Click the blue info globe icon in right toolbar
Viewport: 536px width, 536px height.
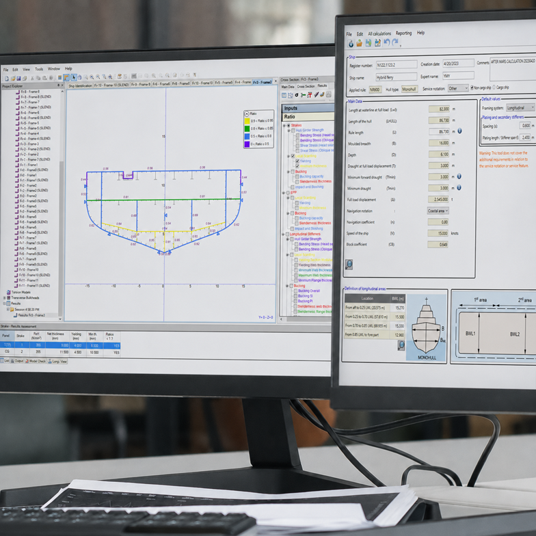(x=351, y=44)
